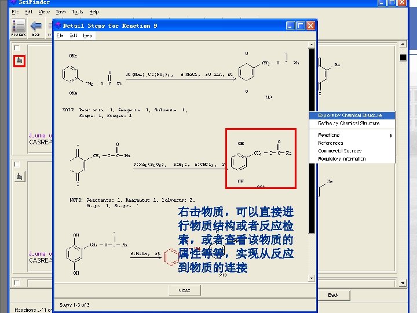Minimize the SciFinder main window
Screen dimensions: 417x313
(x=382, y=3)
